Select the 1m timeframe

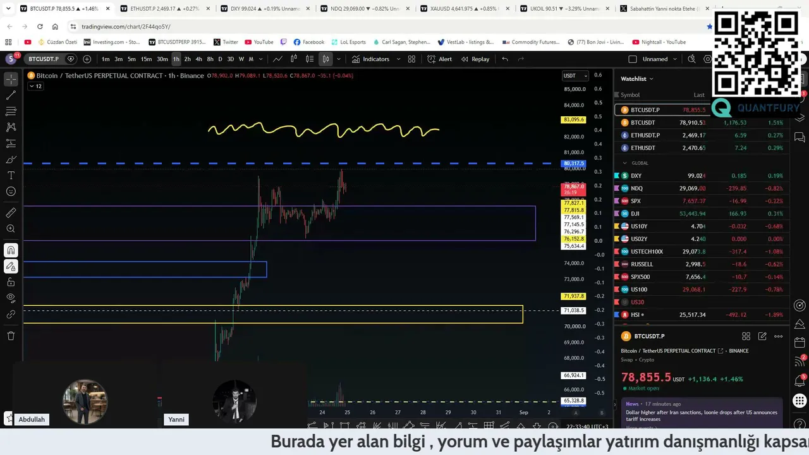pyautogui.click(x=106, y=59)
